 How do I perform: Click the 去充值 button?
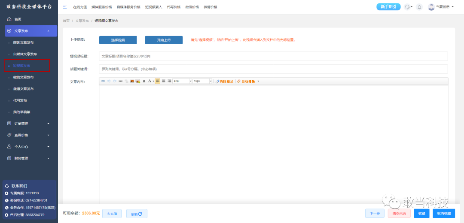(112, 214)
